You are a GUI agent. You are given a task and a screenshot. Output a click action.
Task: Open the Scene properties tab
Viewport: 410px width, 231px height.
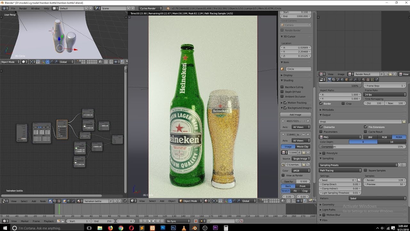click(x=338, y=80)
